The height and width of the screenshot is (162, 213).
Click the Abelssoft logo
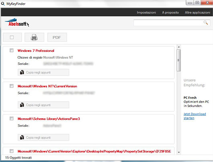pos(17,23)
